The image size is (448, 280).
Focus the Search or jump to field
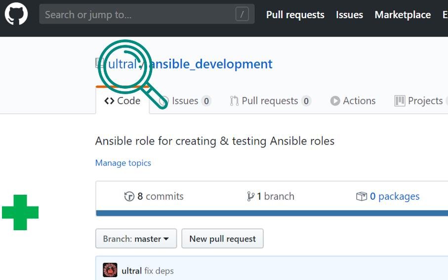(x=147, y=14)
